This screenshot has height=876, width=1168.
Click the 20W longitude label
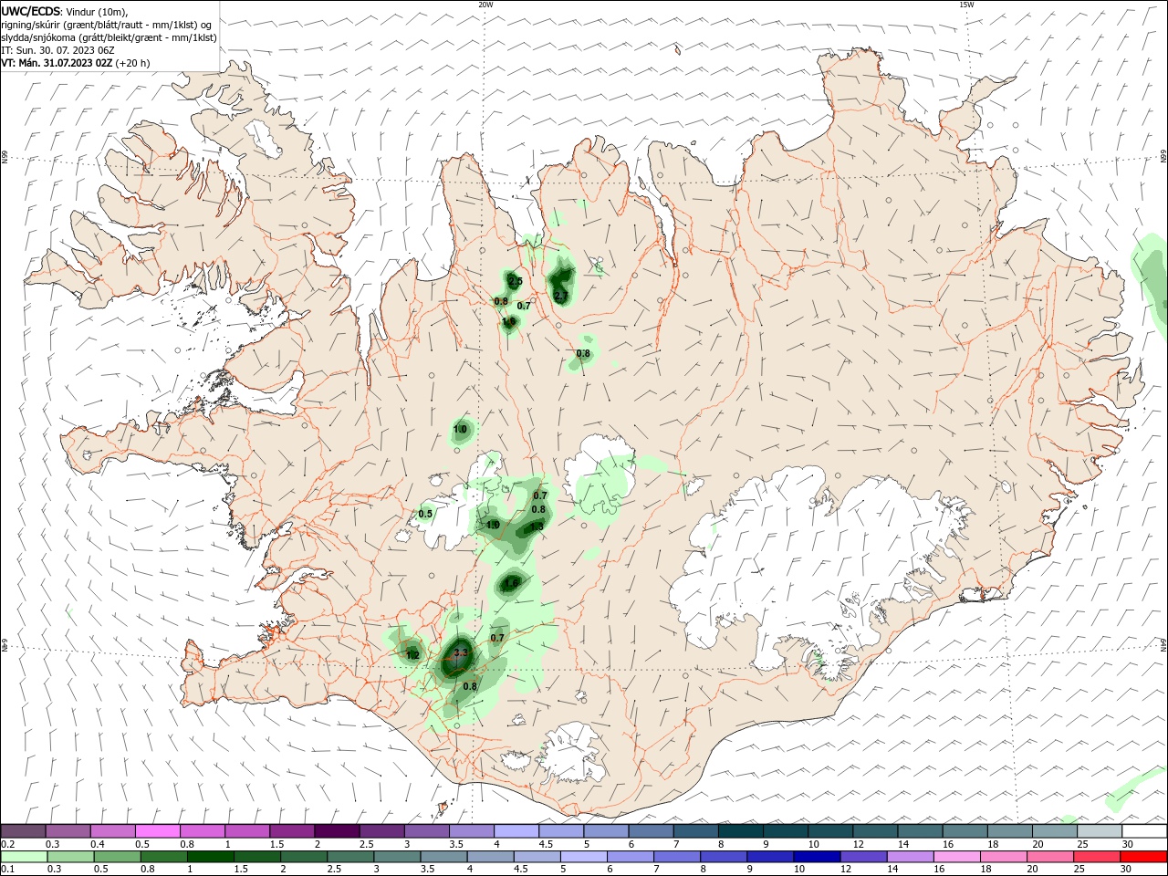(485, 5)
